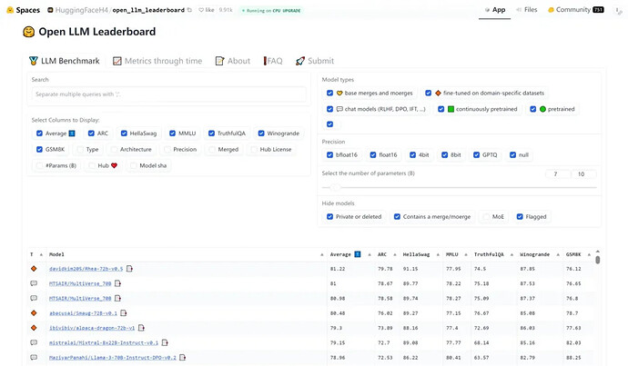The width and height of the screenshot is (628, 366).
Task: Enable the Architecture column checkbox
Action: (x=114, y=149)
